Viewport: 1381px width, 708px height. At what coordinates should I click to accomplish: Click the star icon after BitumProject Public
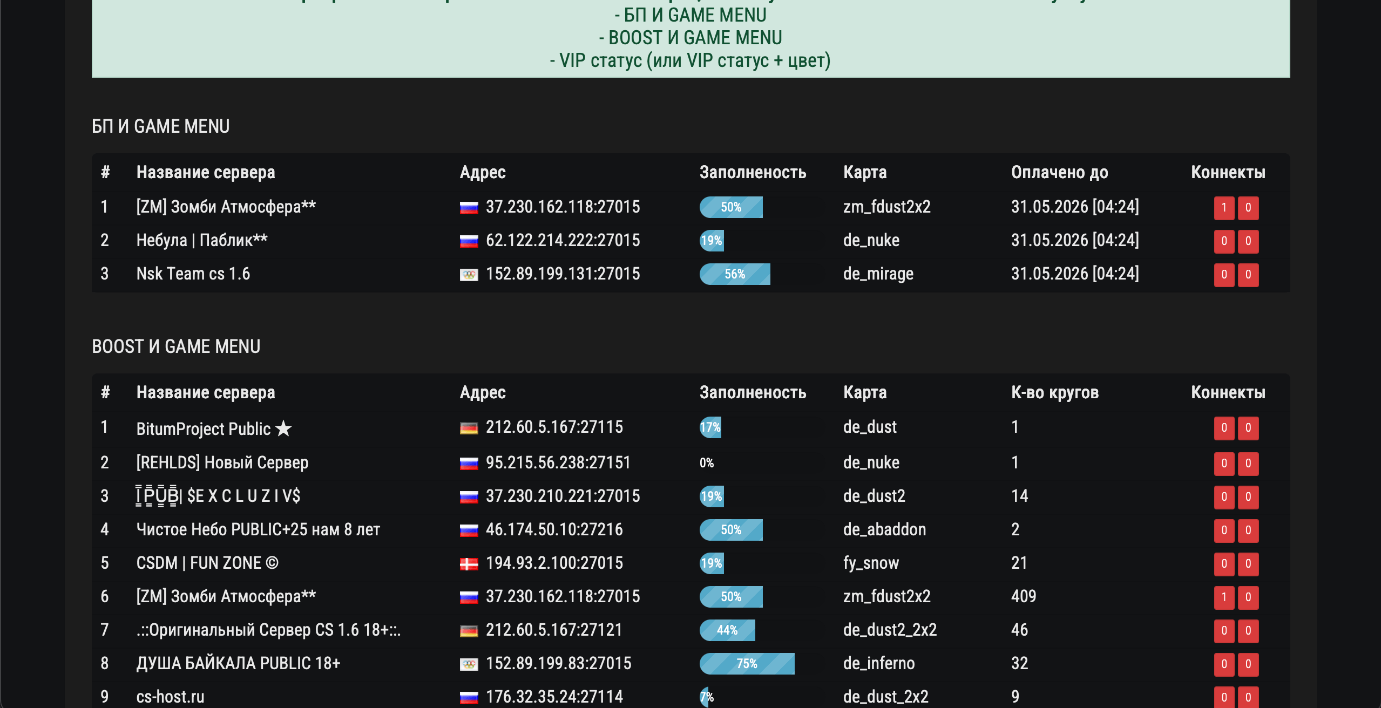[283, 429]
